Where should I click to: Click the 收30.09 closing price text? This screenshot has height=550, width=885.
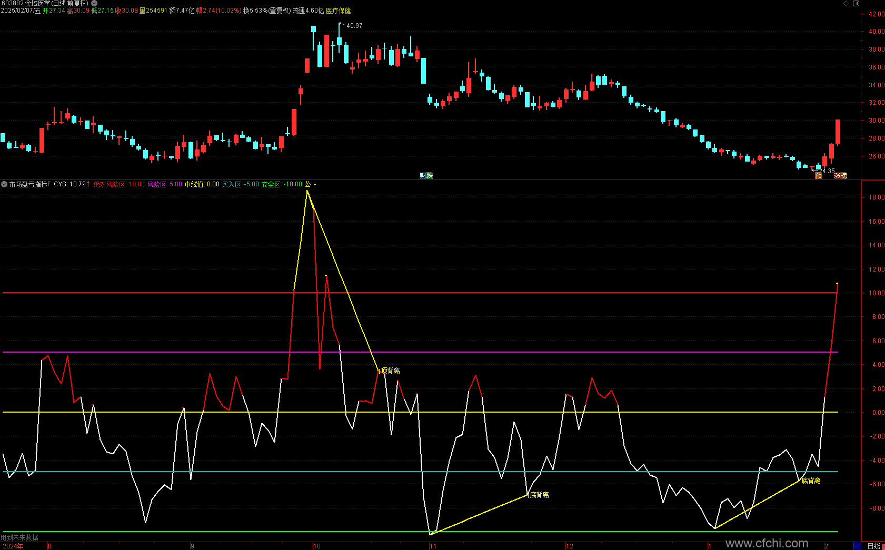coord(126,11)
